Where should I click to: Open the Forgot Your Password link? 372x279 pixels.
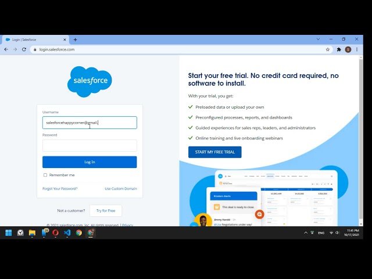(60, 188)
